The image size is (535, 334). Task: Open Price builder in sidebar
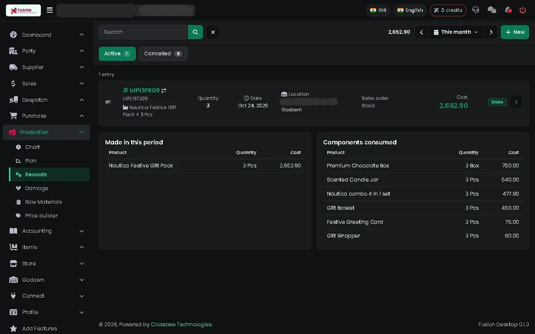(x=49, y=216)
